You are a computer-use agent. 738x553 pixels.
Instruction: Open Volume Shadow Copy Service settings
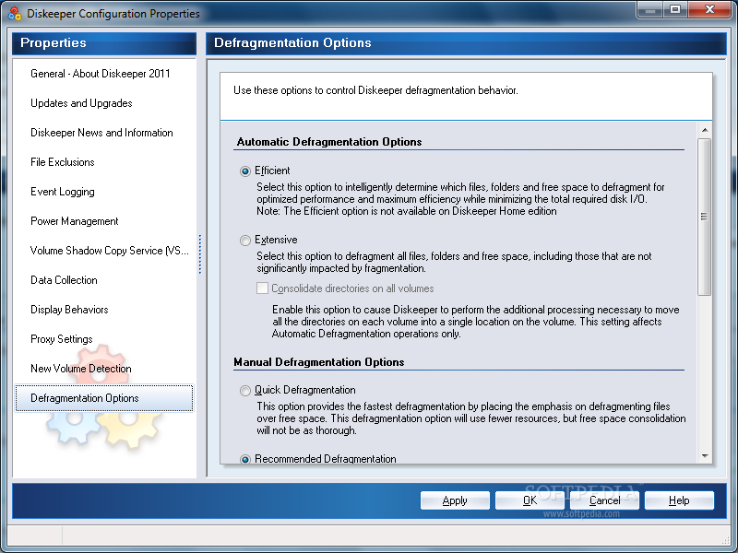click(110, 251)
